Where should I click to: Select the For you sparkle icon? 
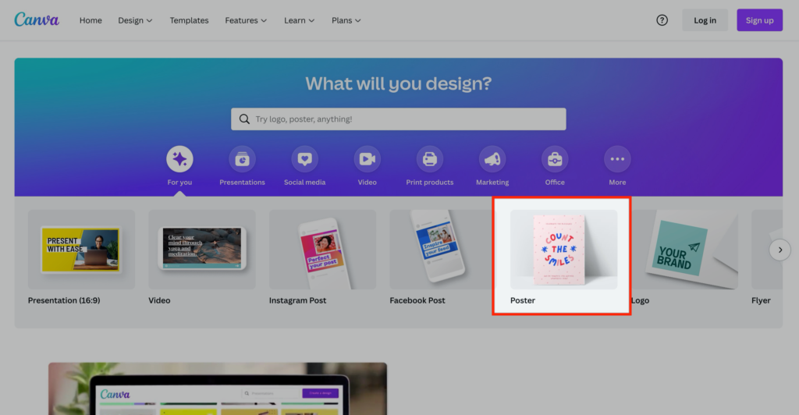click(x=179, y=159)
